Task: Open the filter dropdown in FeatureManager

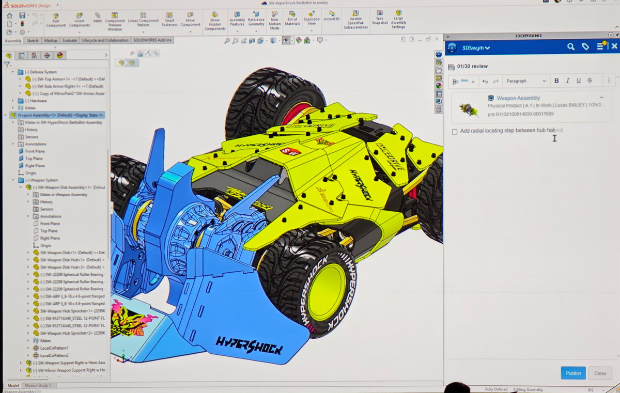Action: click(x=7, y=65)
